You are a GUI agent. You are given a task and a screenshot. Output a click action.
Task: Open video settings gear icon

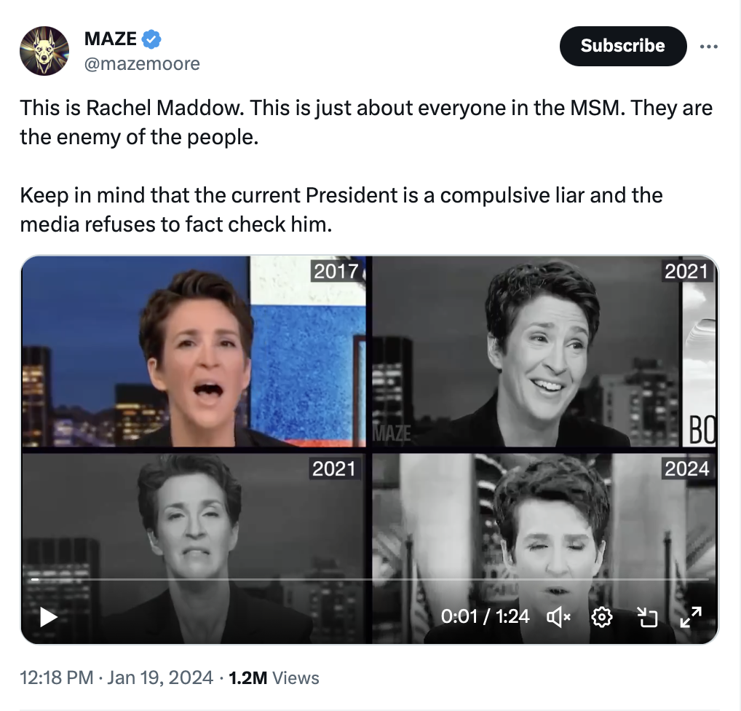pyautogui.click(x=601, y=617)
